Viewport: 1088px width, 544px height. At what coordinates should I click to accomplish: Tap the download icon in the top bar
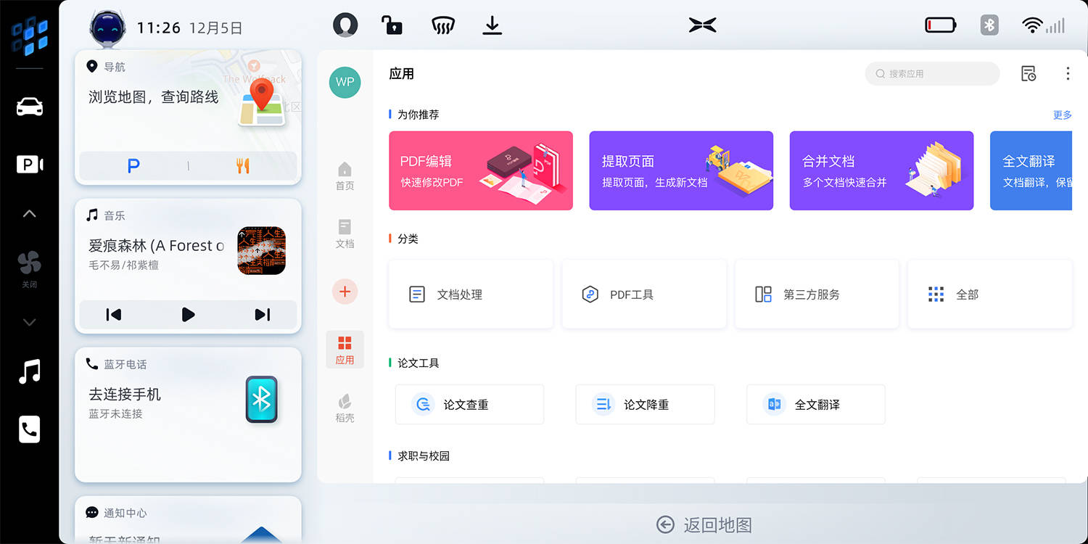point(493,24)
